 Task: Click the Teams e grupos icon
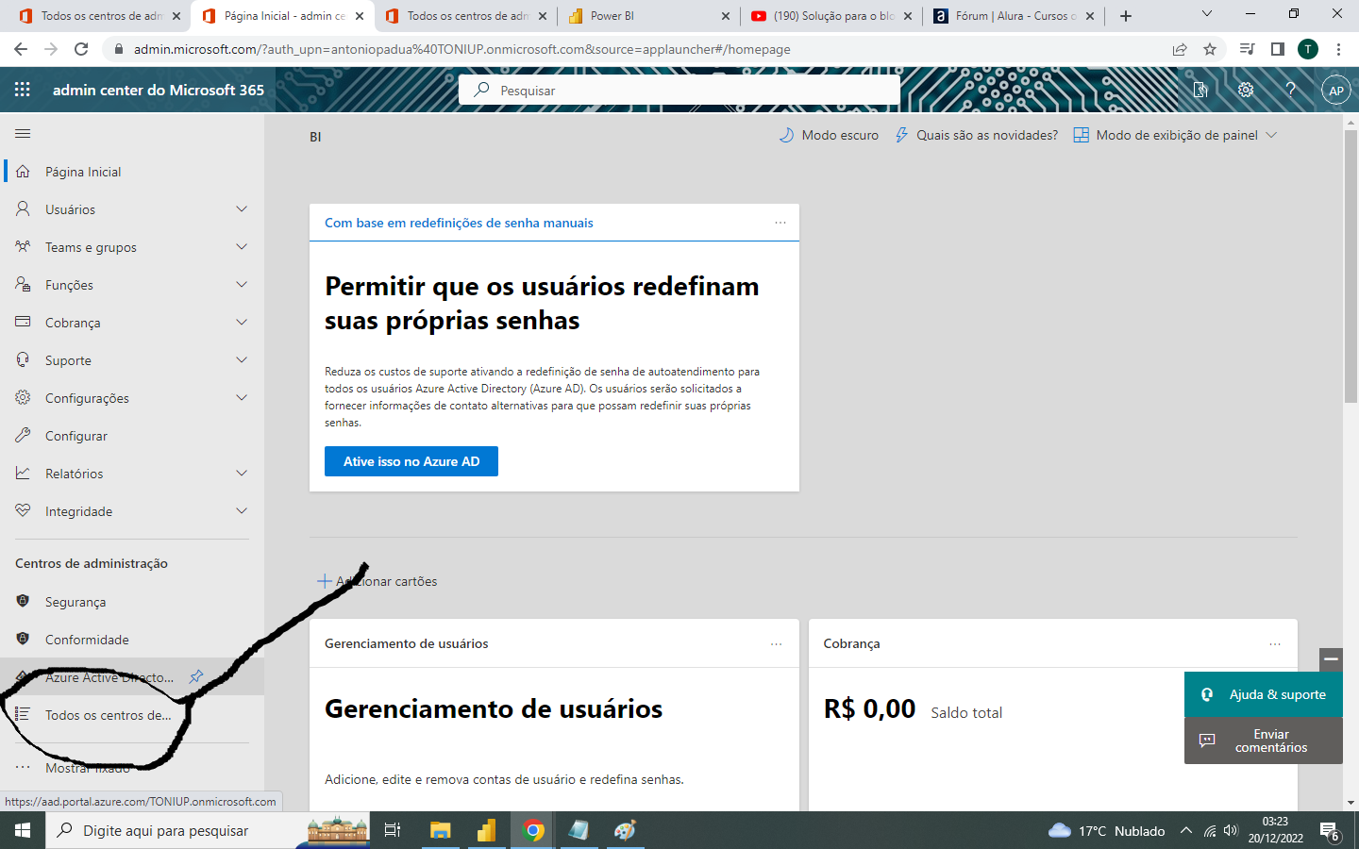(23, 247)
